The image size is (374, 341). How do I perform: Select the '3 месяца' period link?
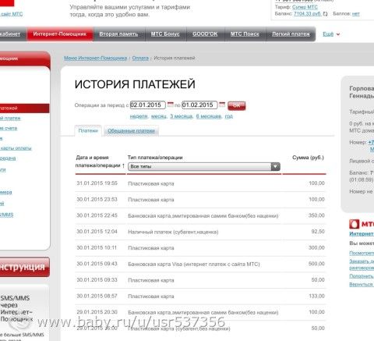click(x=182, y=116)
